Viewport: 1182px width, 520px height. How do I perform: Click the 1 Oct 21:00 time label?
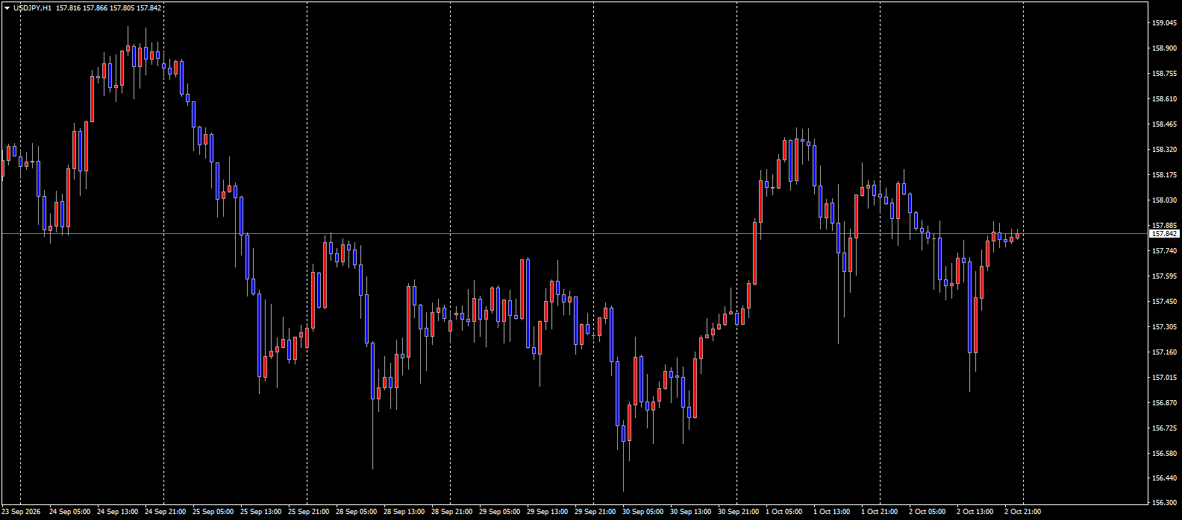(x=879, y=512)
